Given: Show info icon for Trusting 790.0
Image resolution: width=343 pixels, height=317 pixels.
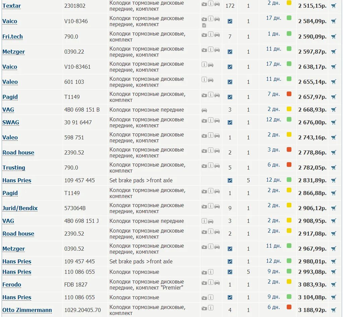Looking at the screenshot, I should point(210,166).
